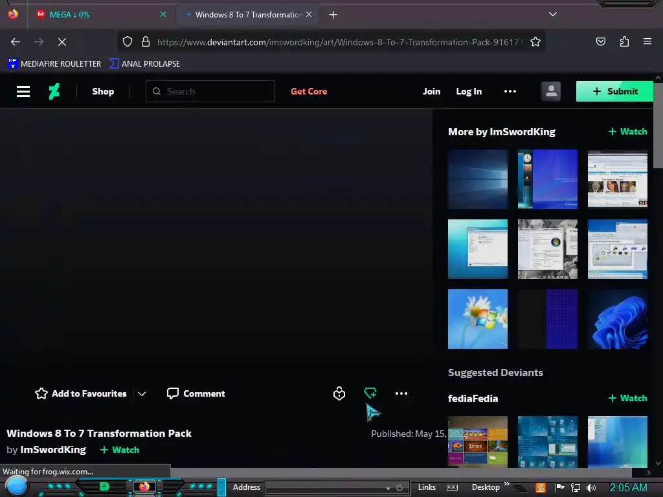Image resolution: width=663 pixels, height=497 pixels.
Task: Open the Links toolbar on taskbar
Action: click(427, 487)
